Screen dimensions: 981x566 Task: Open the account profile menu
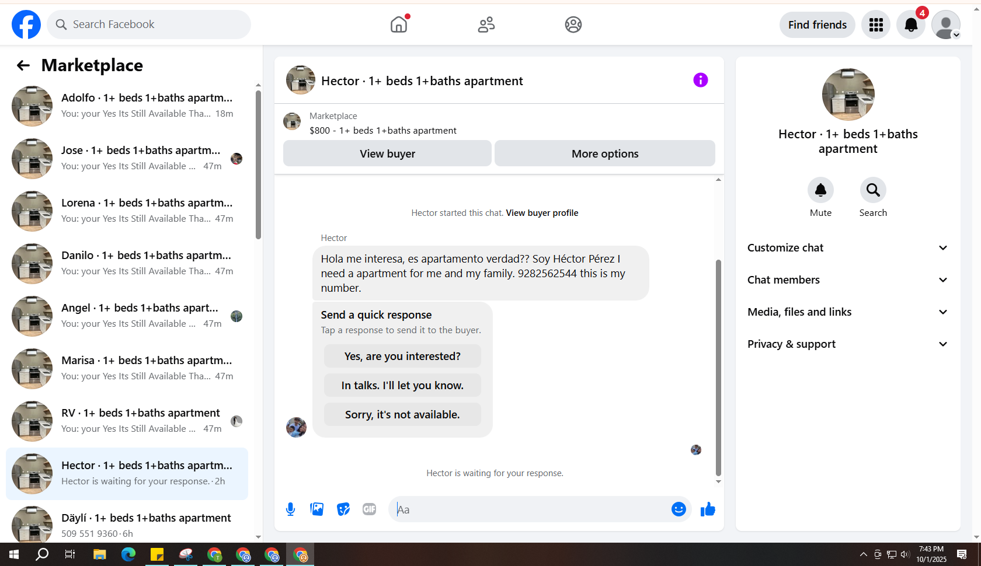click(x=946, y=25)
